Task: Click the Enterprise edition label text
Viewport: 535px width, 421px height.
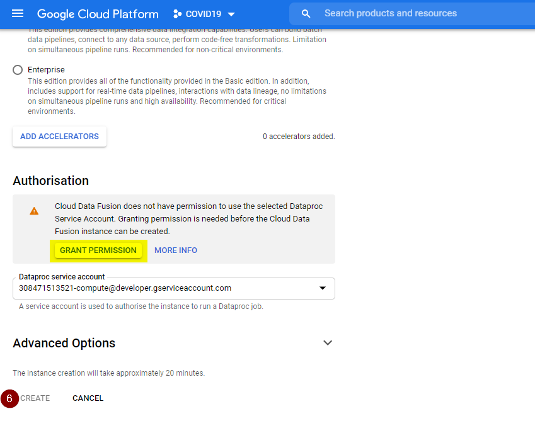Action: 46,70
